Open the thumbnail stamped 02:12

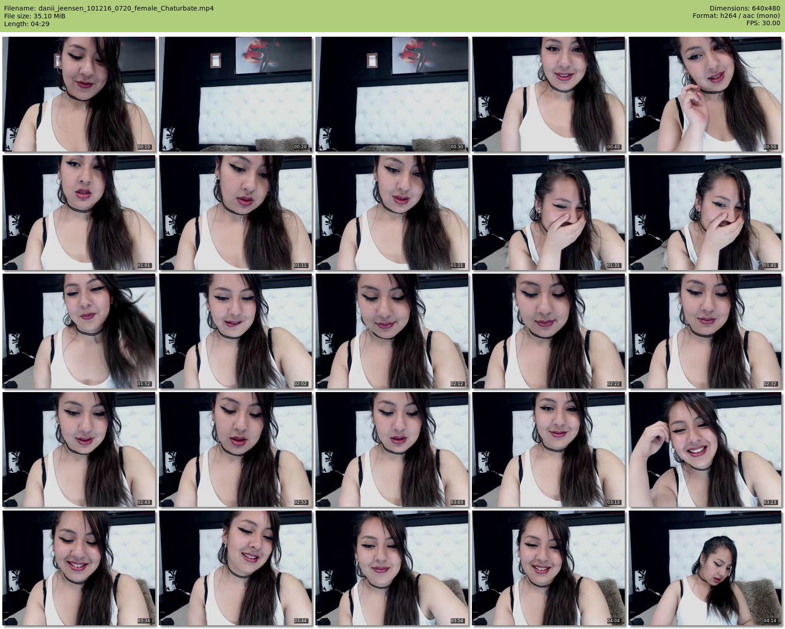pos(392,331)
